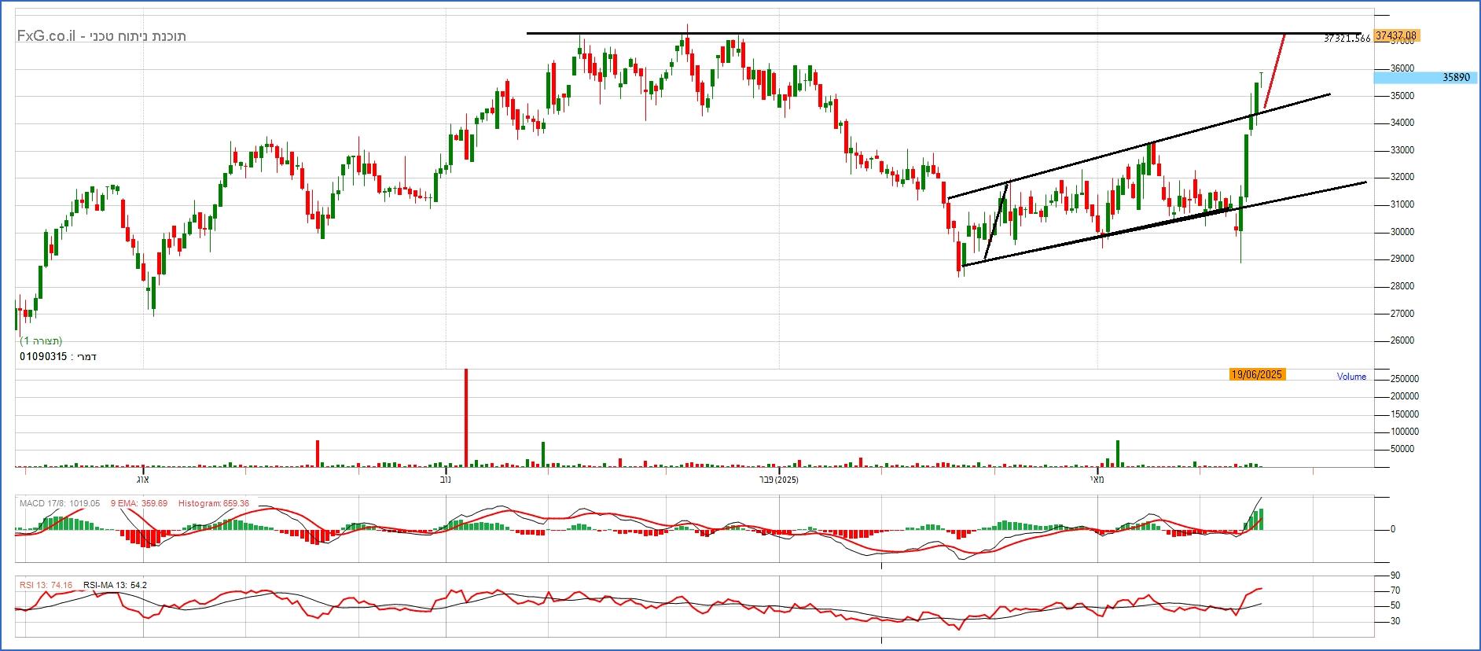Select the Histogram value label

pyautogui.click(x=213, y=503)
